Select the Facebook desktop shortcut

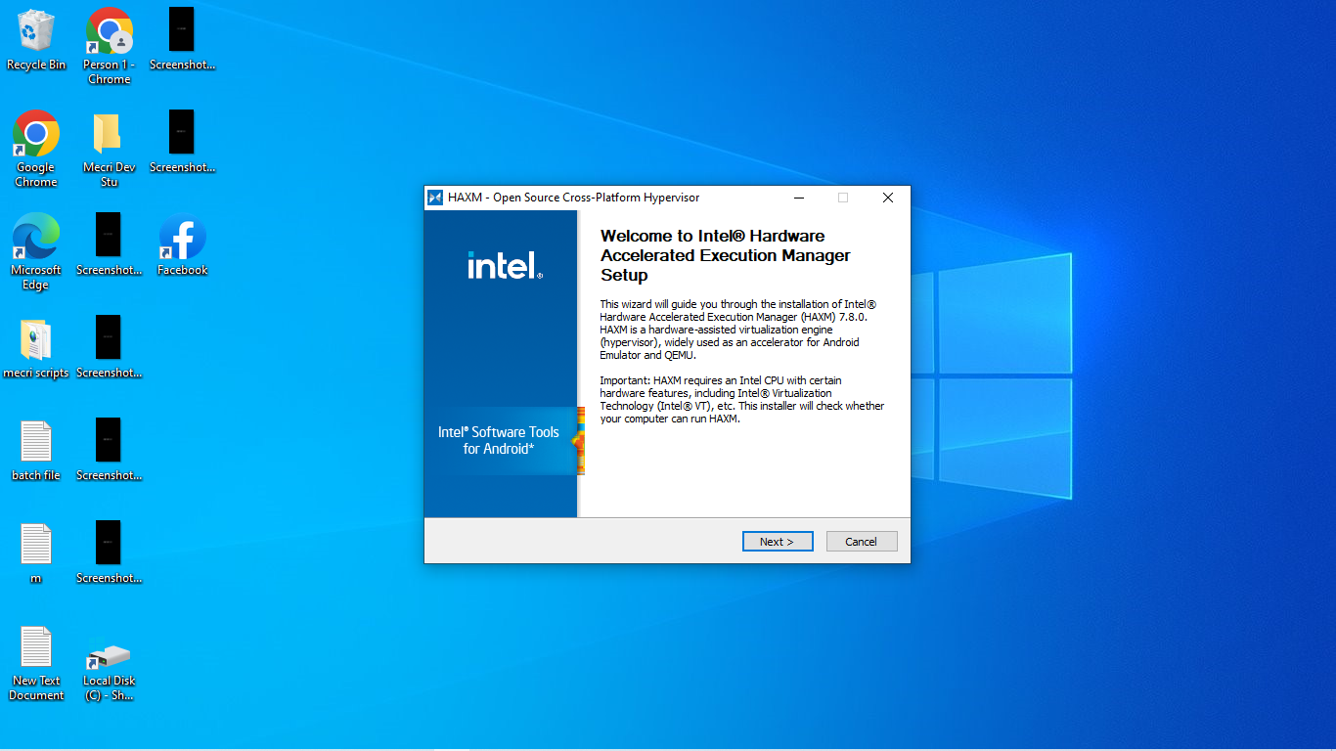(x=182, y=244)
